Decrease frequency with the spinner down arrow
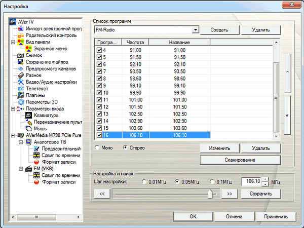The width and height of the screenshot is (304, 228). (265, 184)
